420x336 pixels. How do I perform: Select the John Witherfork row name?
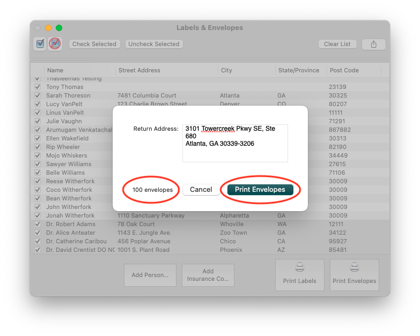[x=69, y=207]
